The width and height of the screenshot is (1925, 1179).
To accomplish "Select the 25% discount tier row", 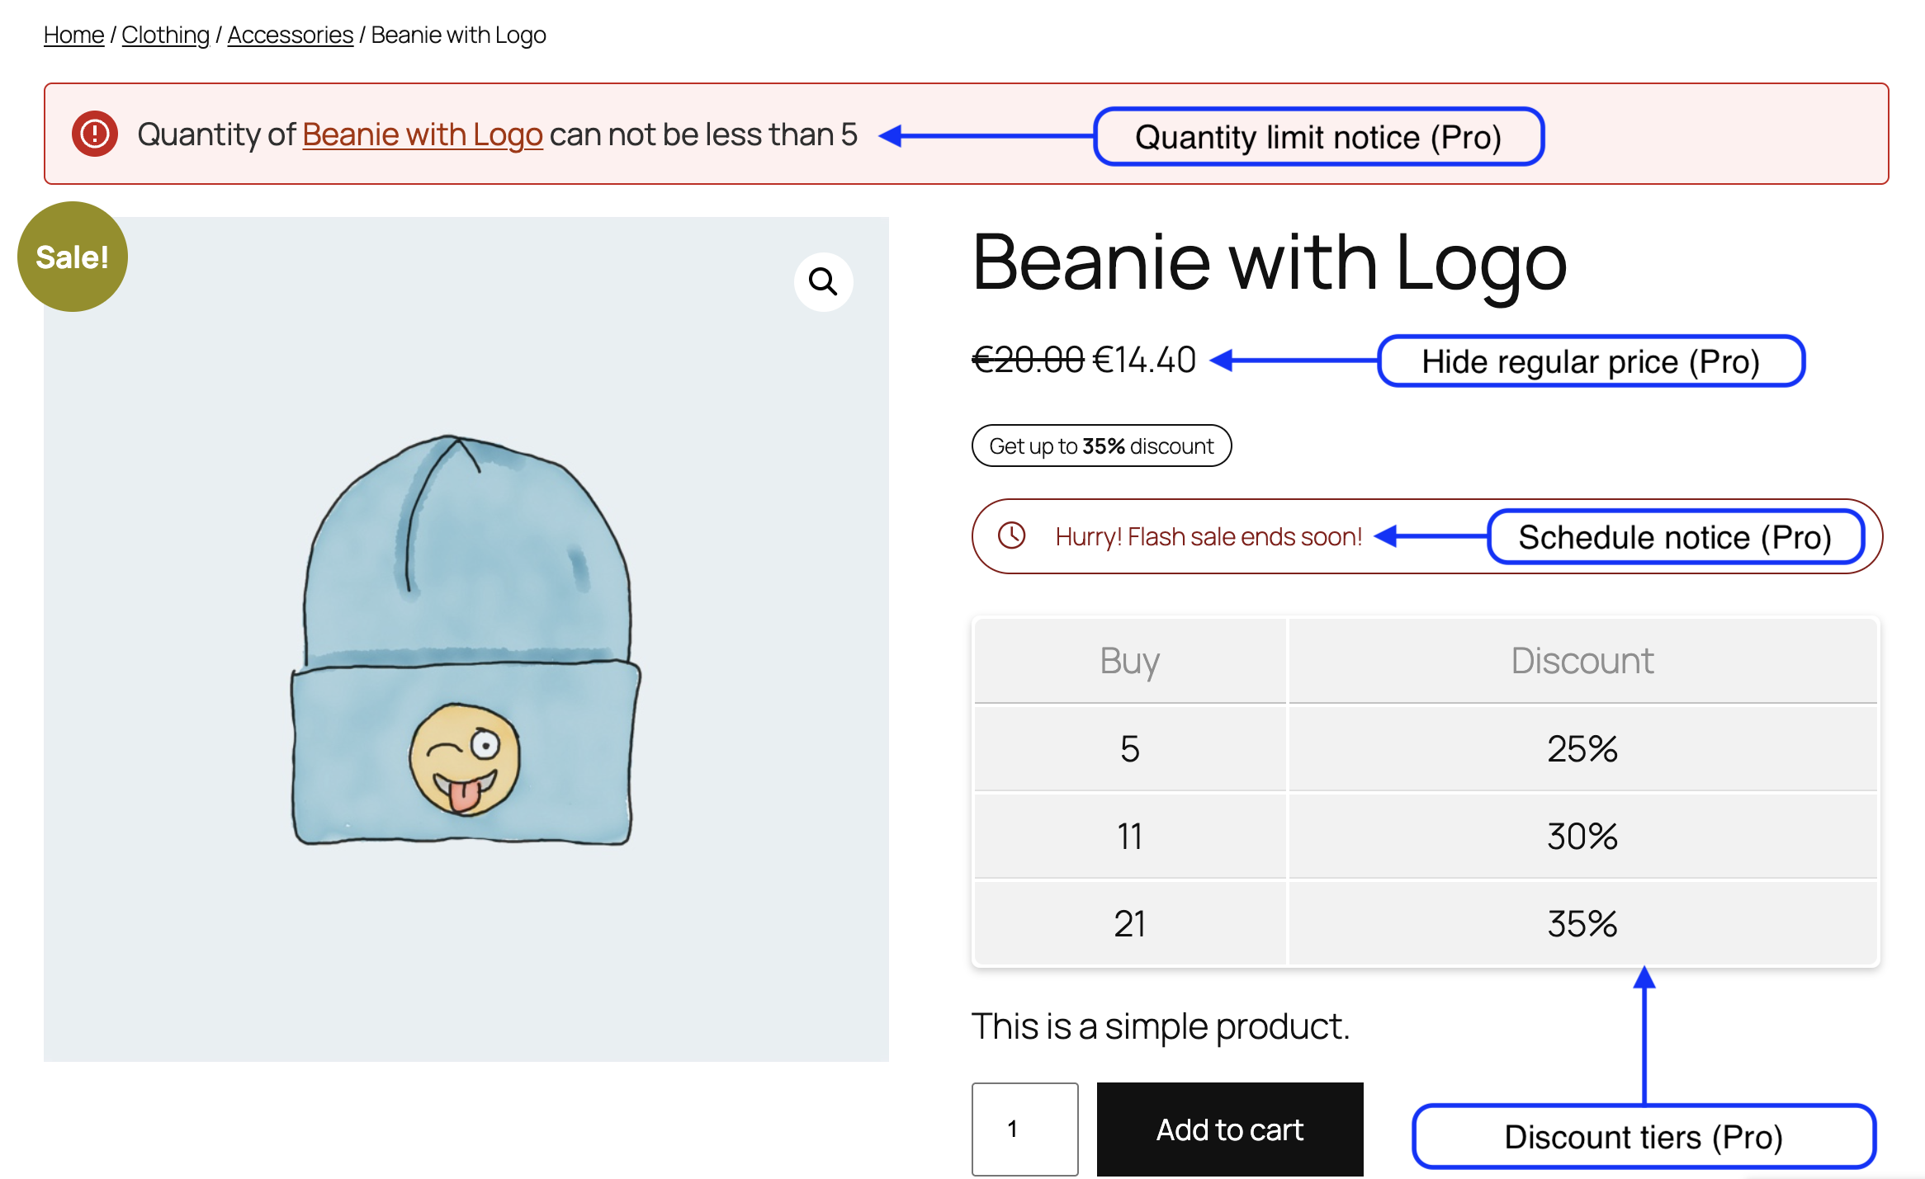I will (1426, 748).
